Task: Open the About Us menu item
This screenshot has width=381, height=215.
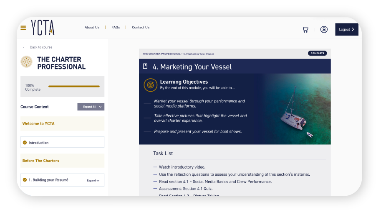Action: pos(92,27)
